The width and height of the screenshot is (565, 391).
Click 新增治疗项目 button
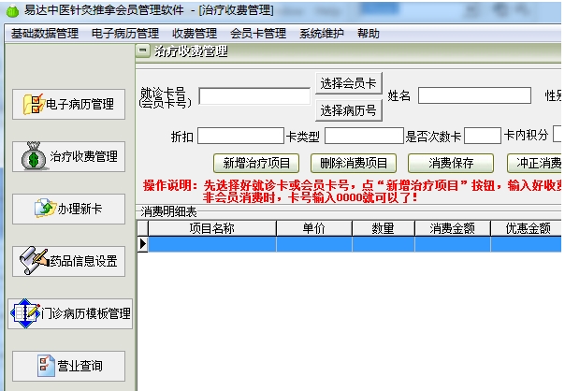point(256,164)
